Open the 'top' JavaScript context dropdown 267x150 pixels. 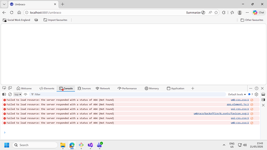17,94
